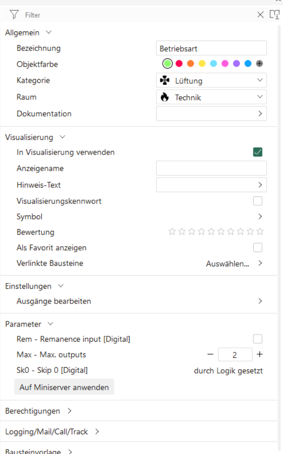Viewport: 283px width, 454px height.
Task: Click the last Bewertung star
Action: pyautogui.click(x=259, y=231)
